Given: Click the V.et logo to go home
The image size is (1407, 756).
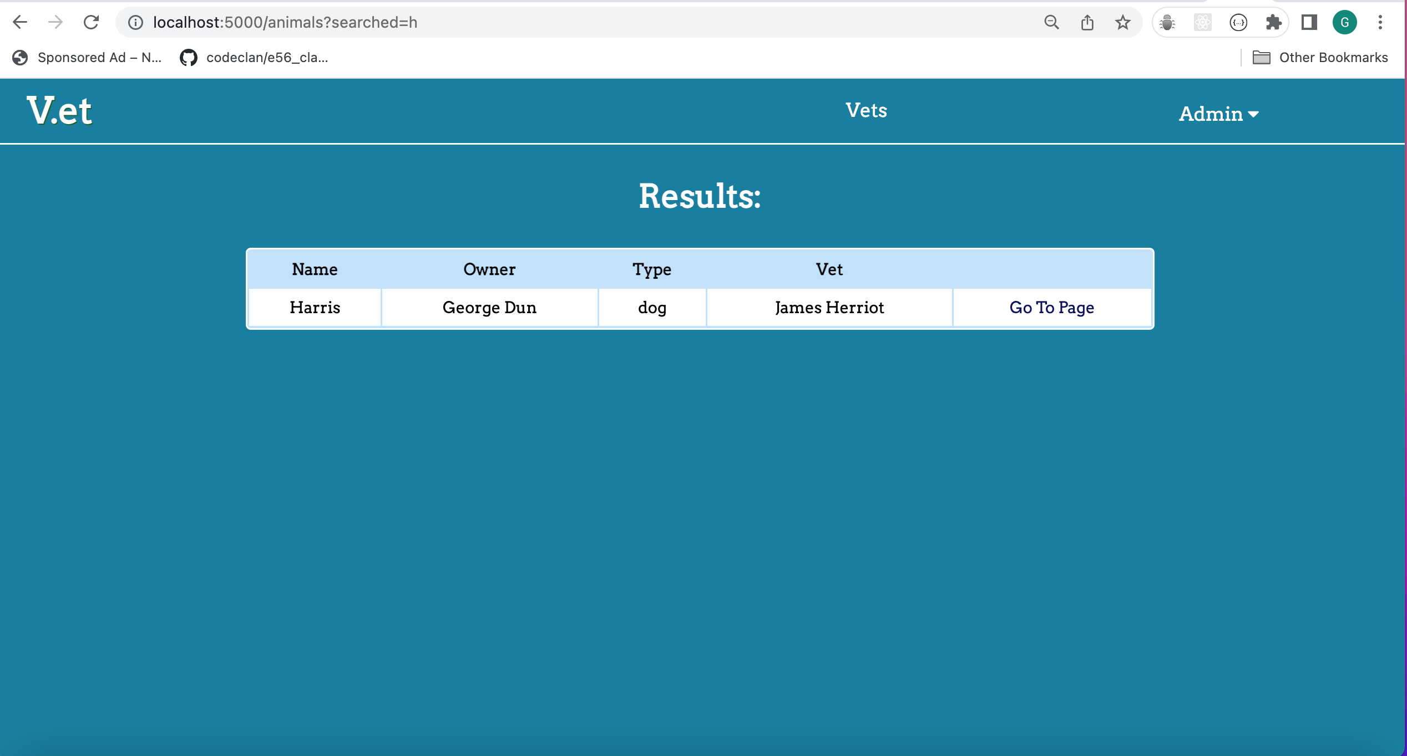Looking at the screenshot, I should click(59, 110).
